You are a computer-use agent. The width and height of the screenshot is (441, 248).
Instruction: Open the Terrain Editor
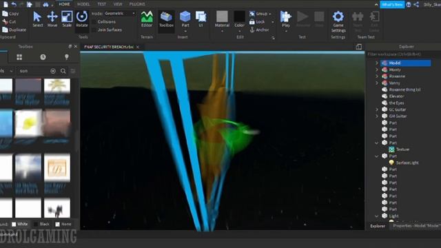coord(147,19)
